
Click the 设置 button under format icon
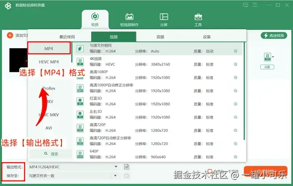point(267,67)
